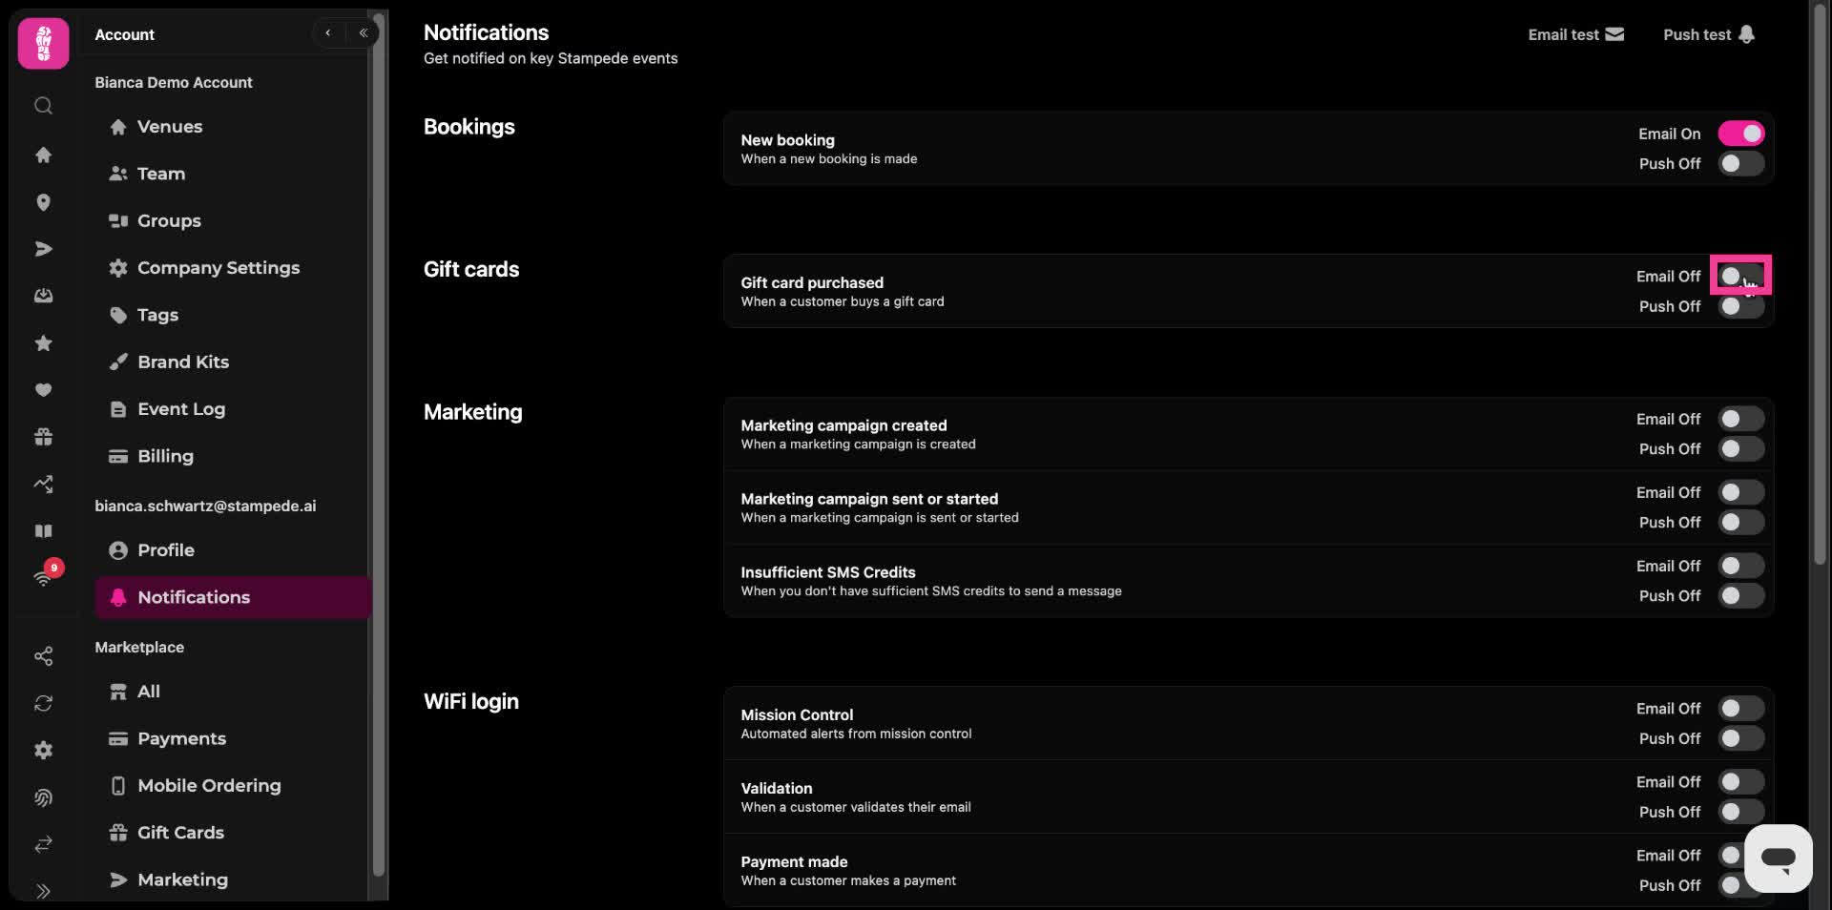Open the location pin icon in left rail
Viewport: 1832px width, 910px height.
pyautogui.click(x=43, y=202)
